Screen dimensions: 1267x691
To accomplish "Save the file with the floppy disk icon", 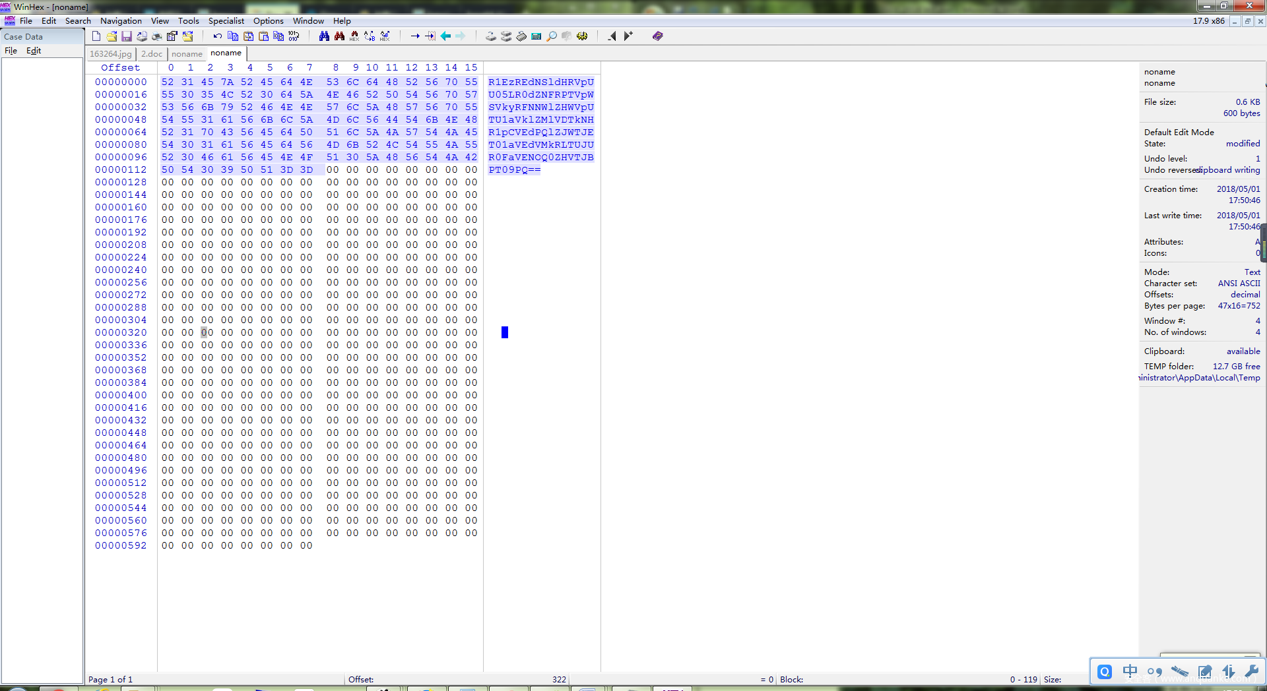I will 127,36.
